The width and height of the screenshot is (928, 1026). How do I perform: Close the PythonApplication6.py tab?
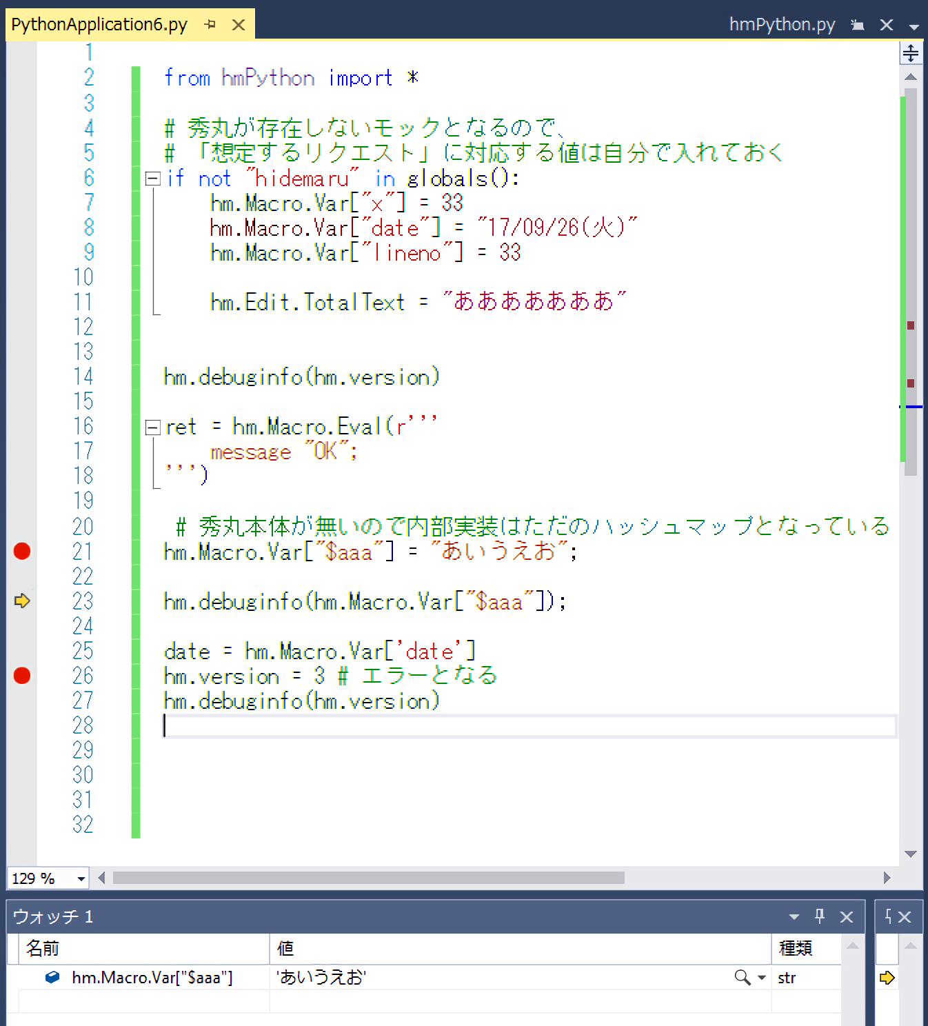point(239,25)
